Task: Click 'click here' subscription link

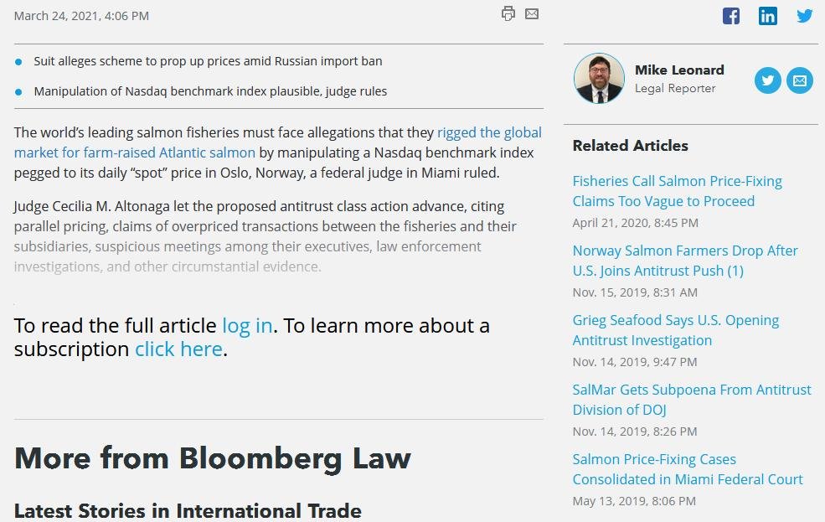Action: point(178,349)
